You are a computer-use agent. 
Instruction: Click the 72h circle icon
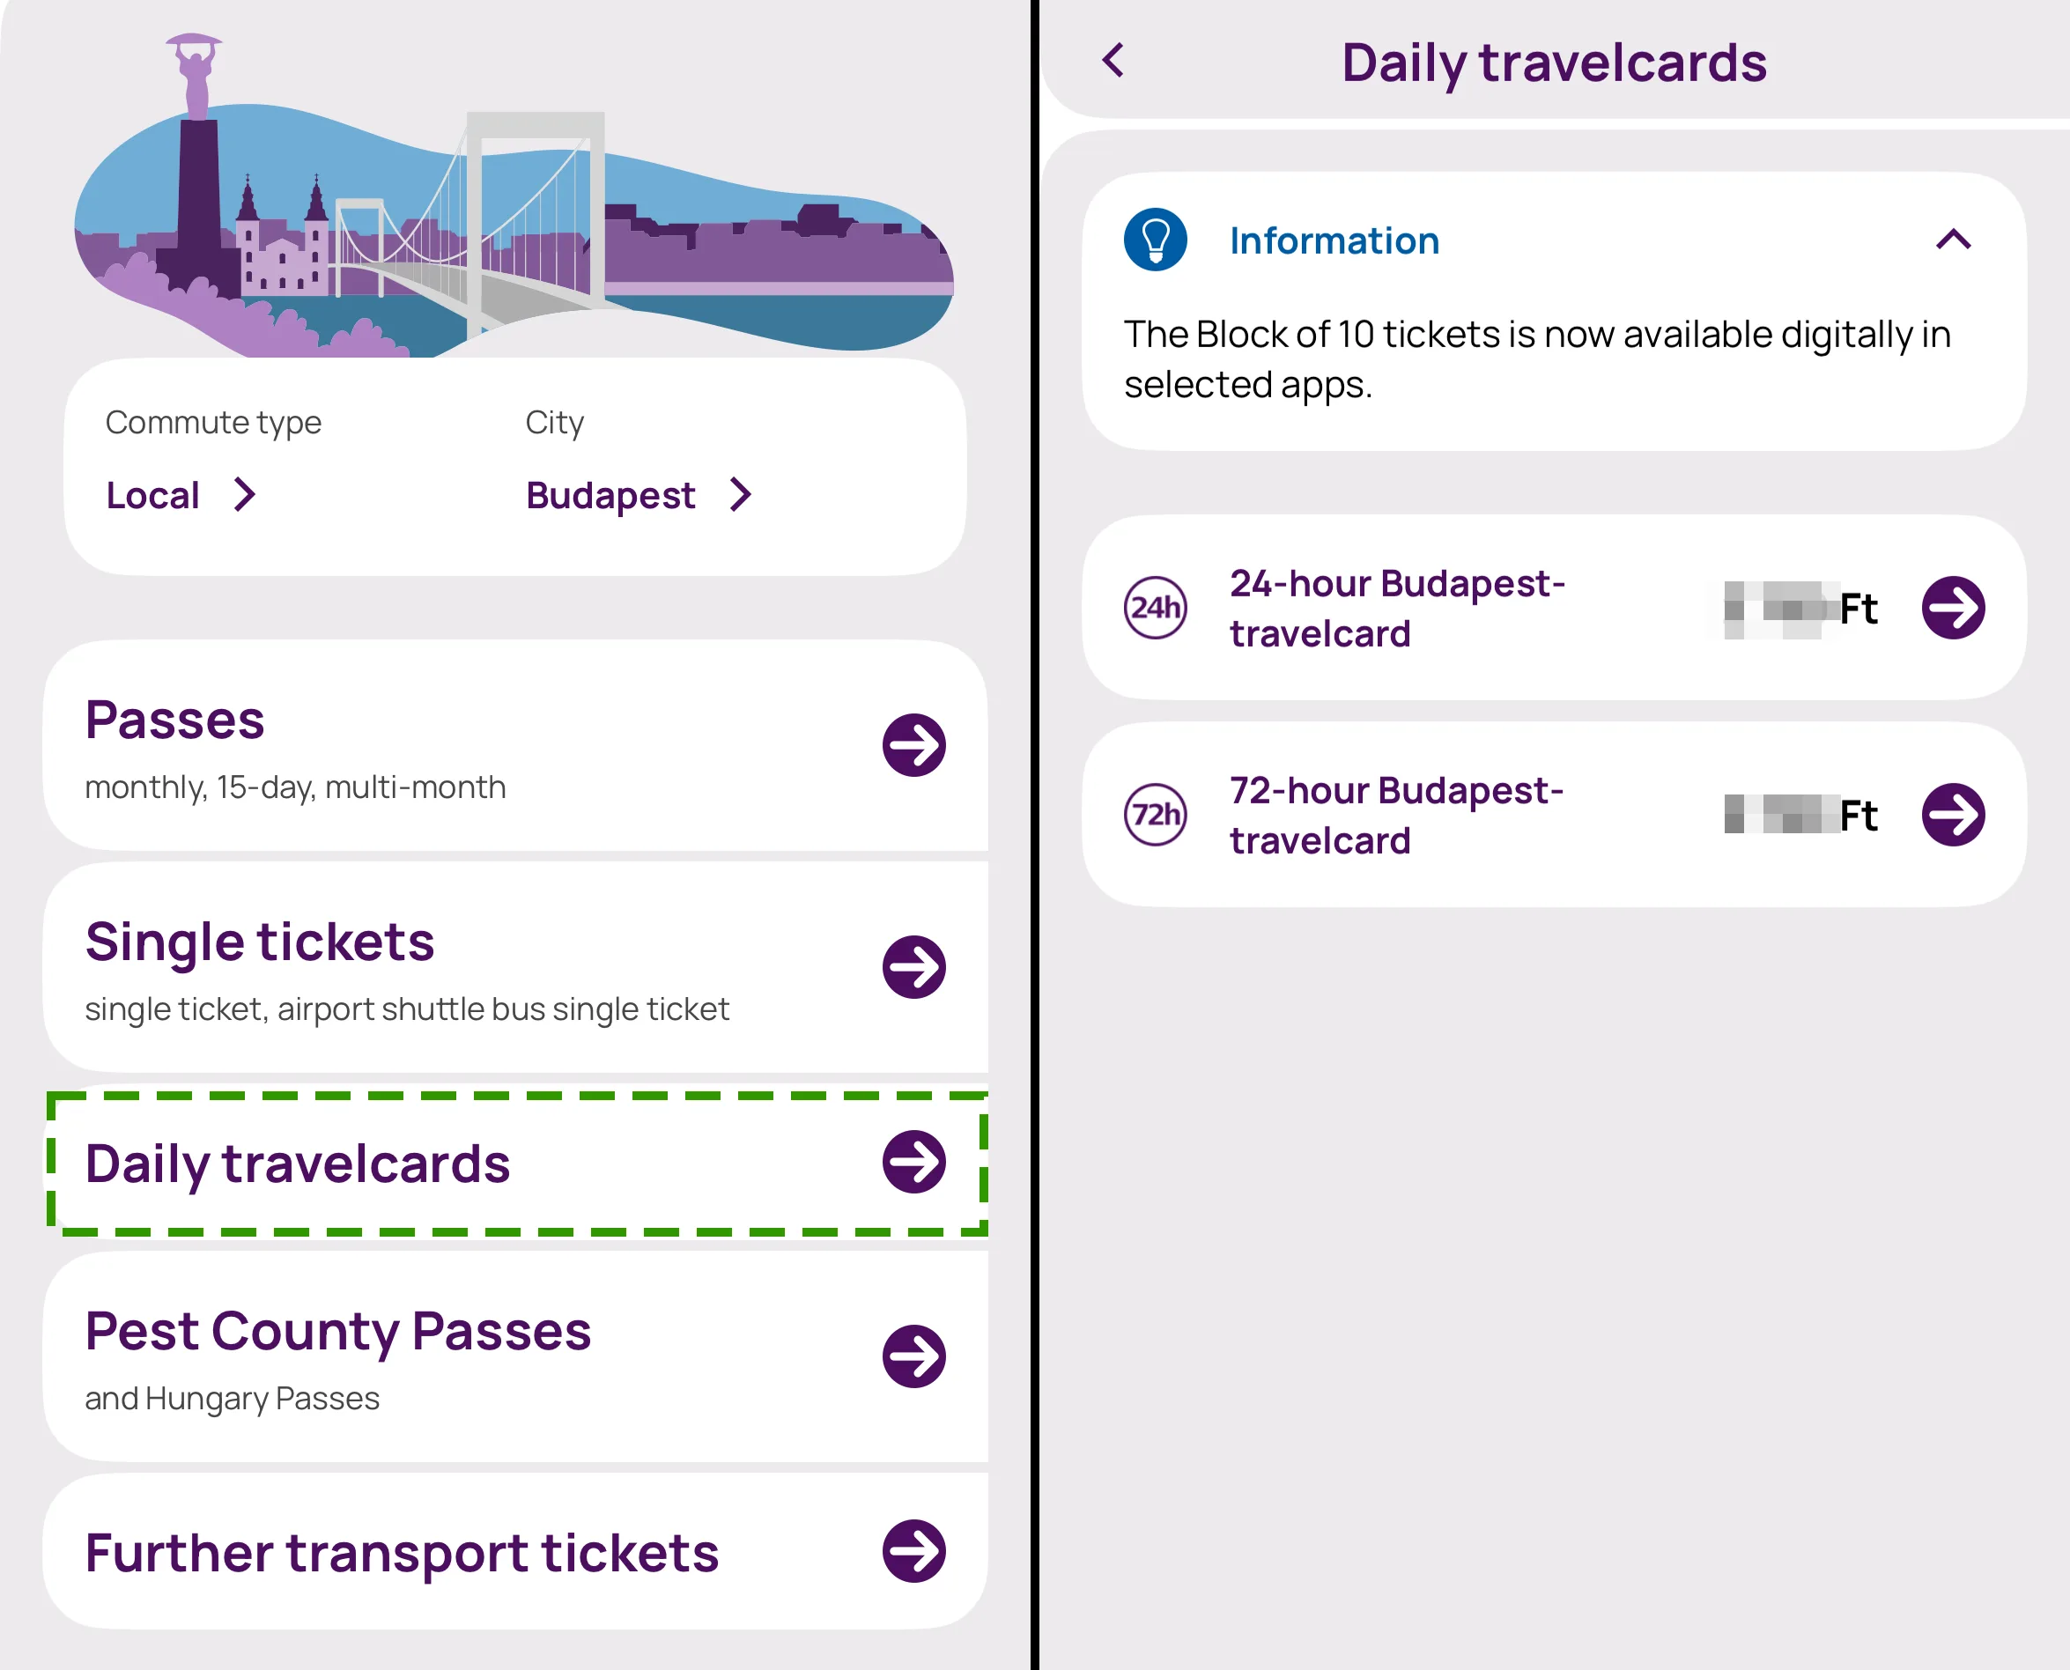point(1154,815)
